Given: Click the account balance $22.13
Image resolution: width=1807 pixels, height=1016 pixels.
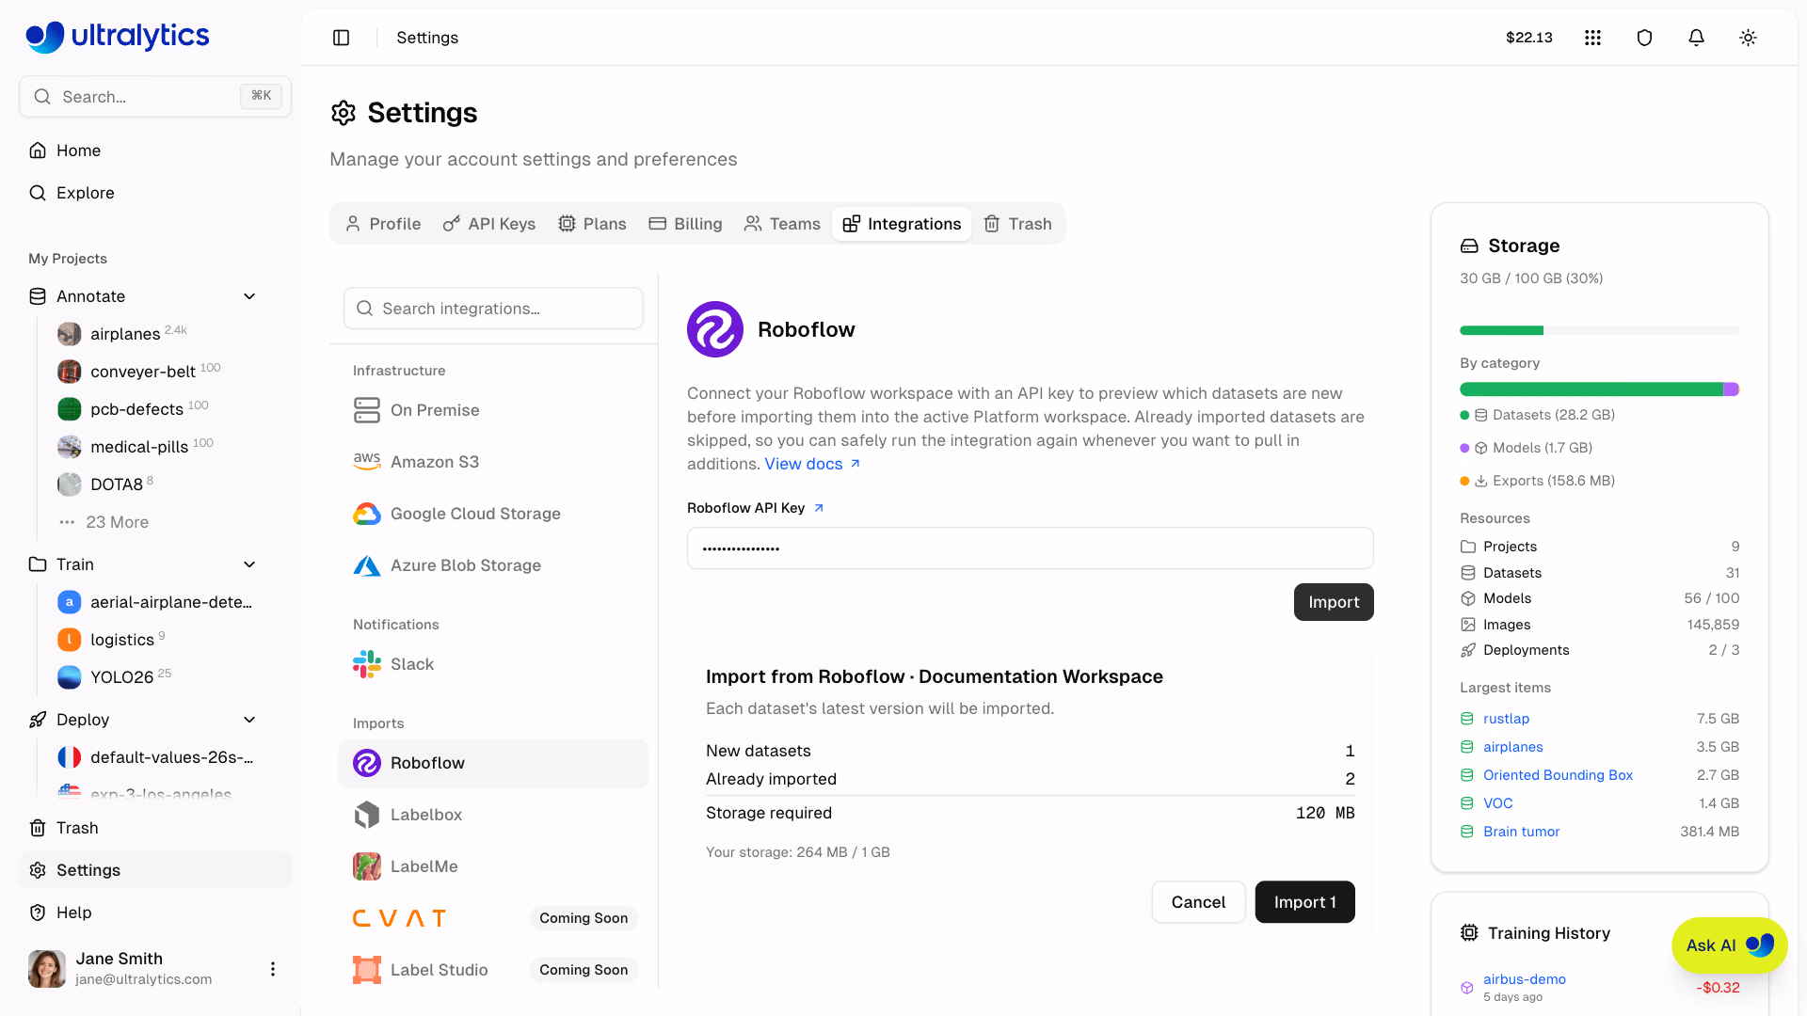Looking at the screenshot, I should [x=1528, y=38].
